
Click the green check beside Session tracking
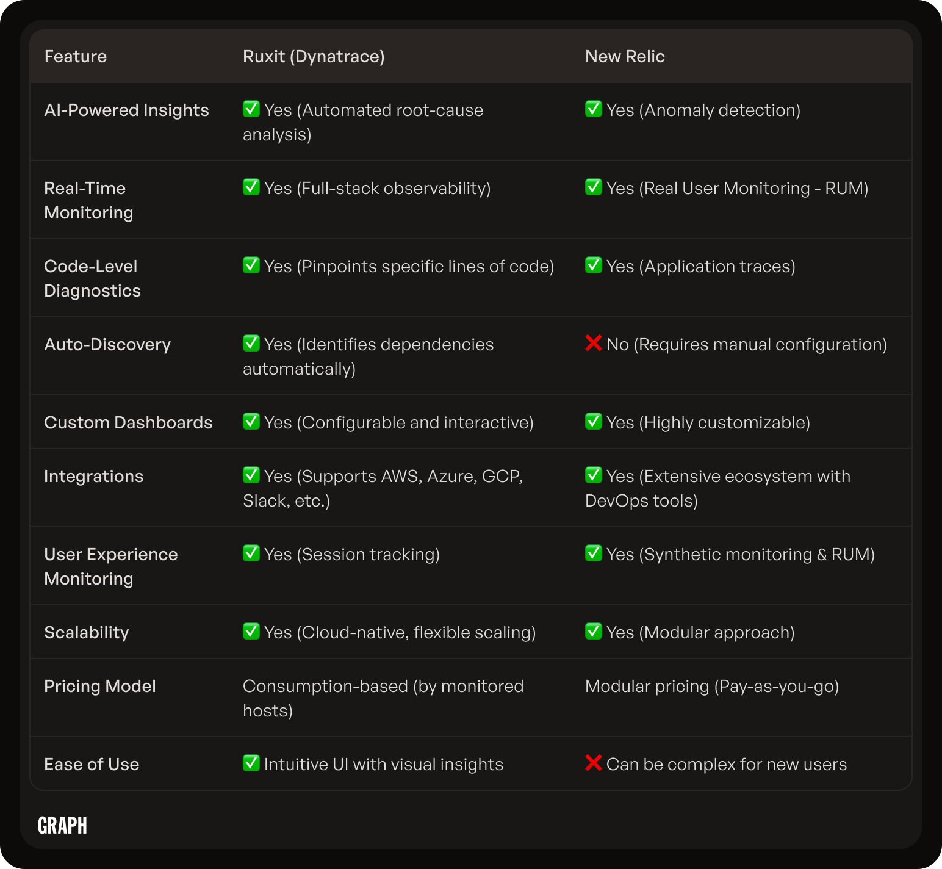point(251,553)
